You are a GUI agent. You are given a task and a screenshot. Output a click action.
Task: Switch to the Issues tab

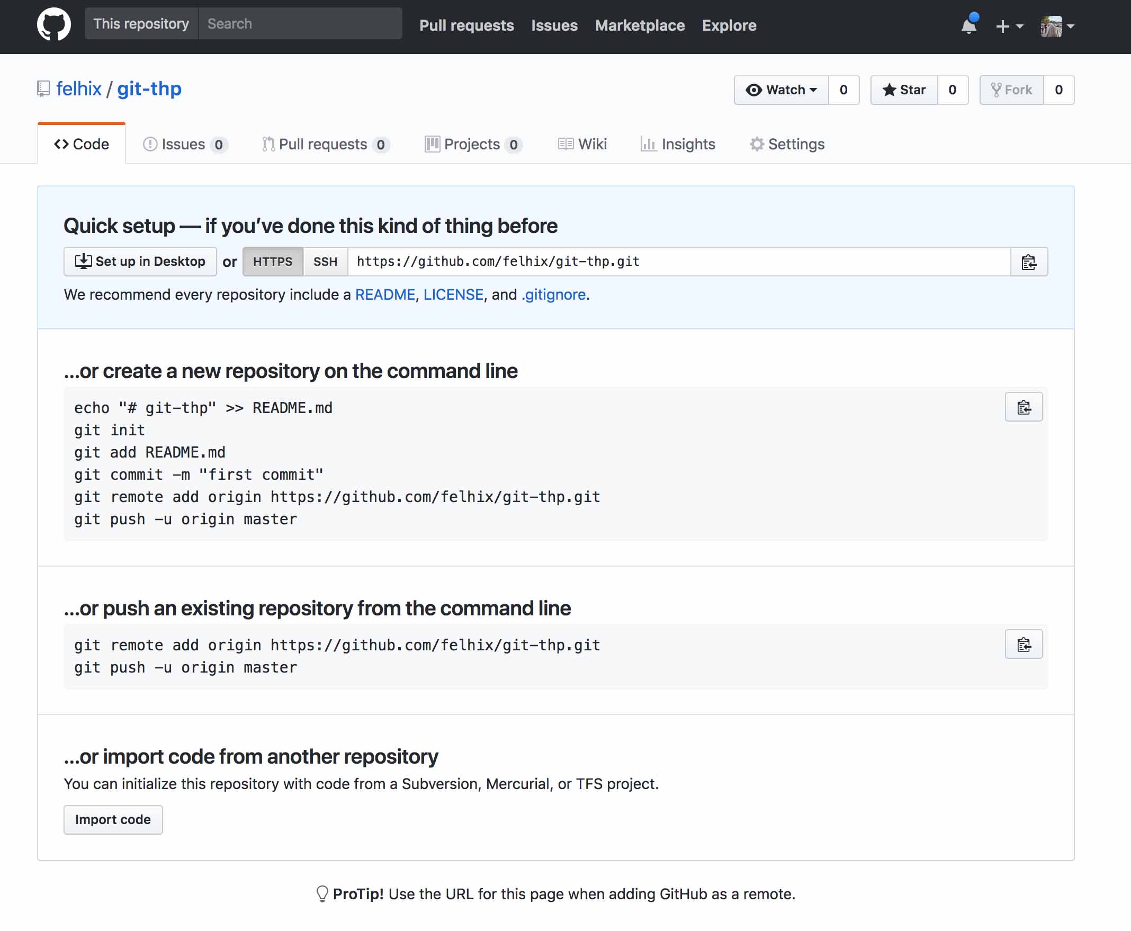(185, 144)
